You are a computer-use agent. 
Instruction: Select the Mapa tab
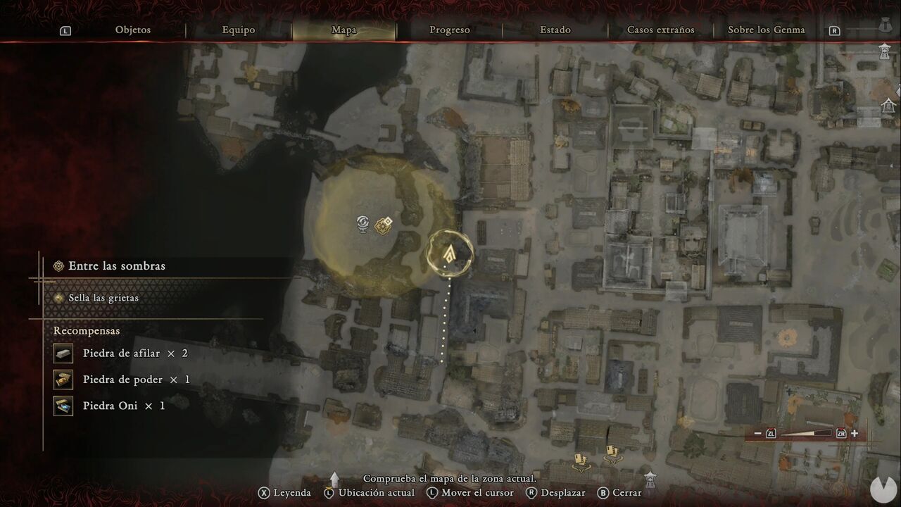click(344, 30)
